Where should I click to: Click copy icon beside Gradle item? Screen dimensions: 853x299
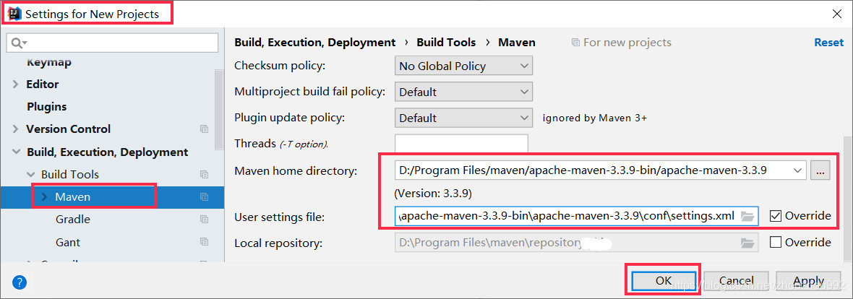pos(204,220)
